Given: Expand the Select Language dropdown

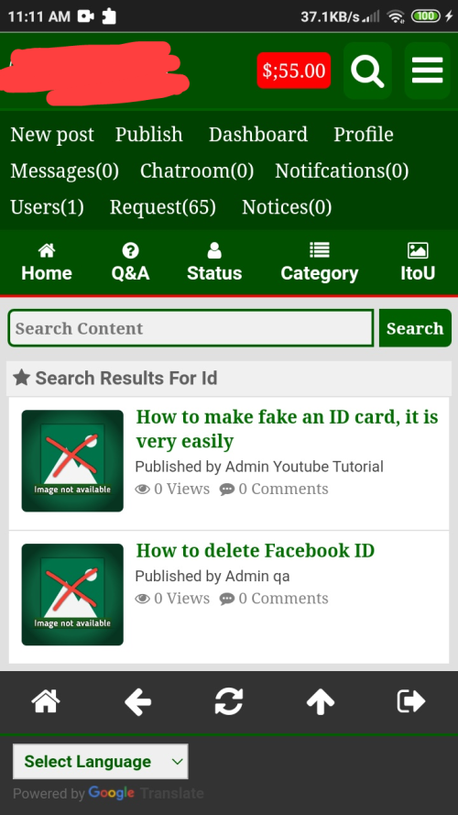Looking at the screenshot, I should tap(100, 762).
